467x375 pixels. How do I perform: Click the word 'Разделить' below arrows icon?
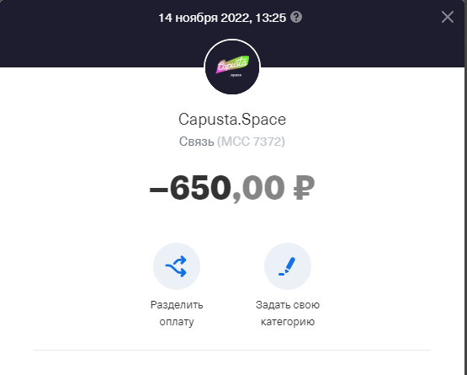[177, 305]
